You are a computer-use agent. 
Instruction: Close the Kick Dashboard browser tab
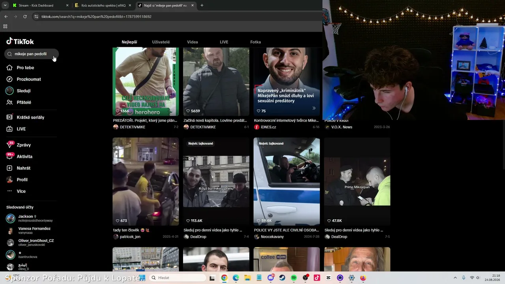pyautogui.click(x=67, y=6)
